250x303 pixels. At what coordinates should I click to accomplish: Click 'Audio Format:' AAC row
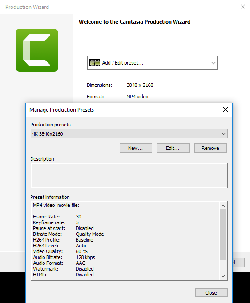[x=59, y=263]
